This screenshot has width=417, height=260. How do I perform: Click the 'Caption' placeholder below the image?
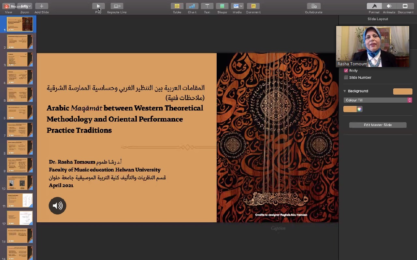click(278, 228)
